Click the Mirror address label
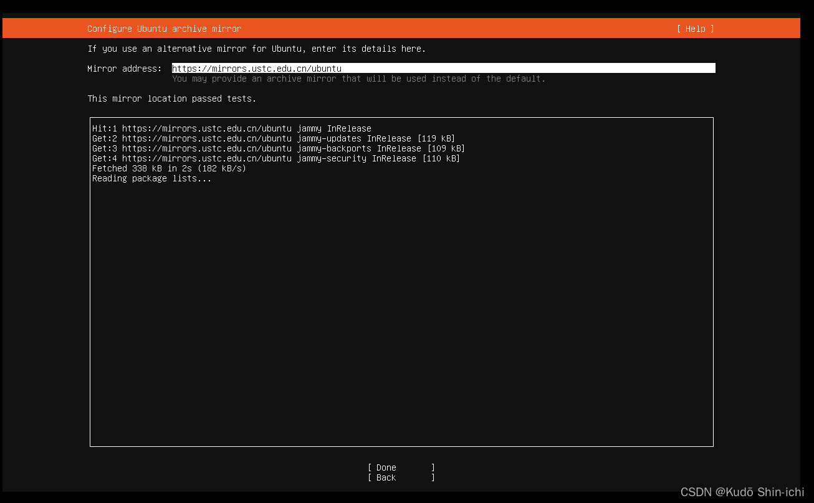Screen dimensions: 814x503 tap(125, 69)
